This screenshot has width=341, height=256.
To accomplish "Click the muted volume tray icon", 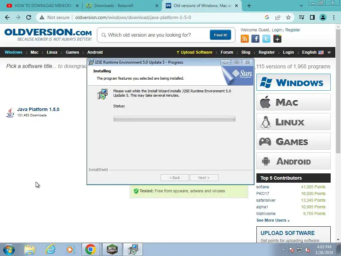I will point(307,250).
